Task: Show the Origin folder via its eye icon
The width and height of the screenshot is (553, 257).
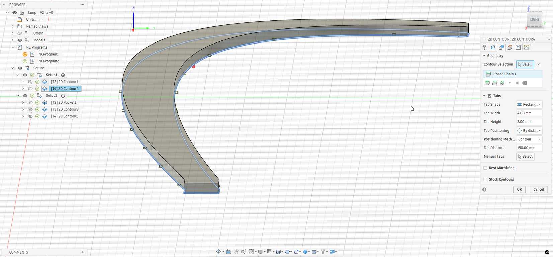Action: tap(20, 33)
